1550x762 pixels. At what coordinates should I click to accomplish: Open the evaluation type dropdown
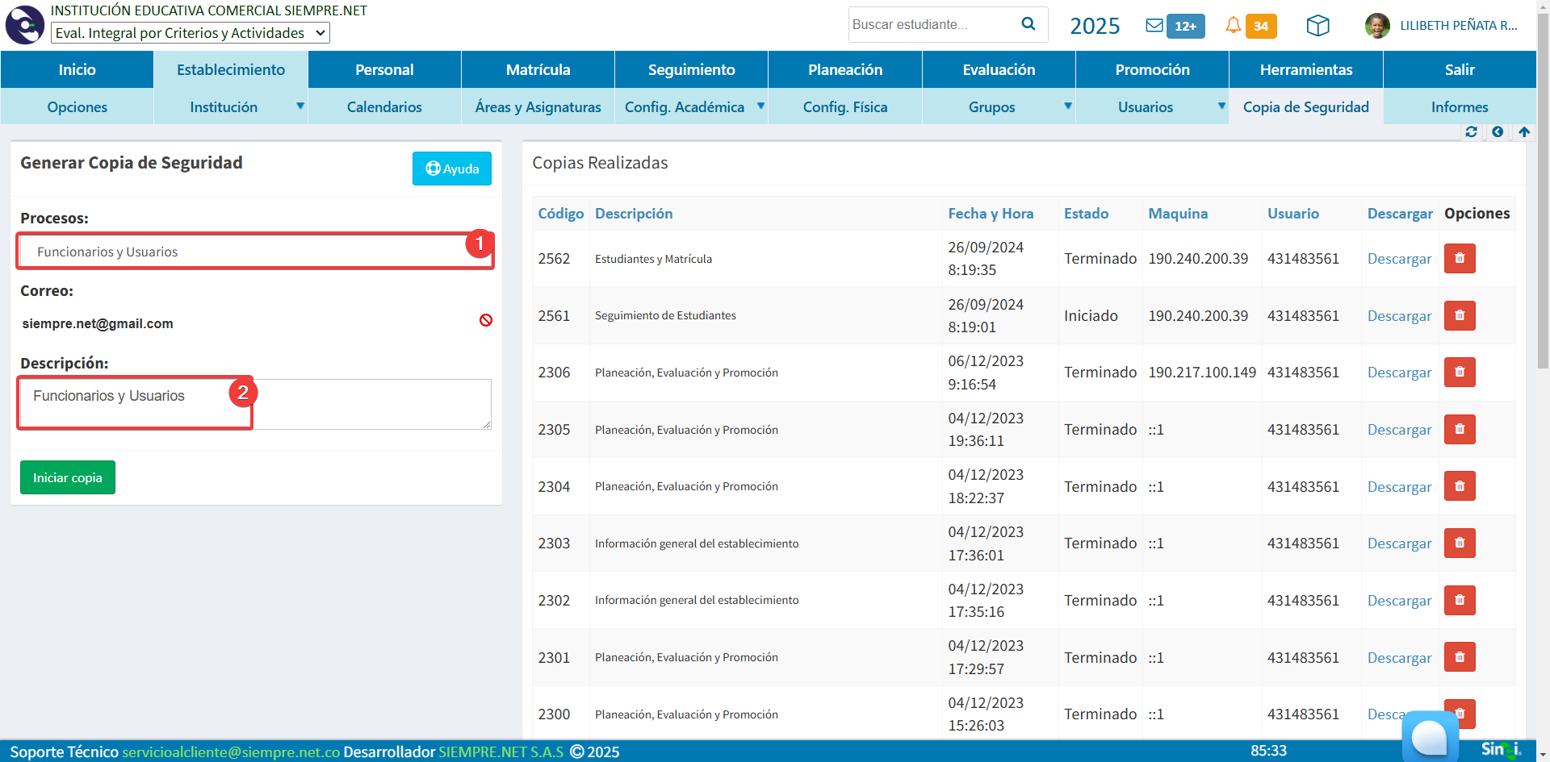click(x=191, y=33)
